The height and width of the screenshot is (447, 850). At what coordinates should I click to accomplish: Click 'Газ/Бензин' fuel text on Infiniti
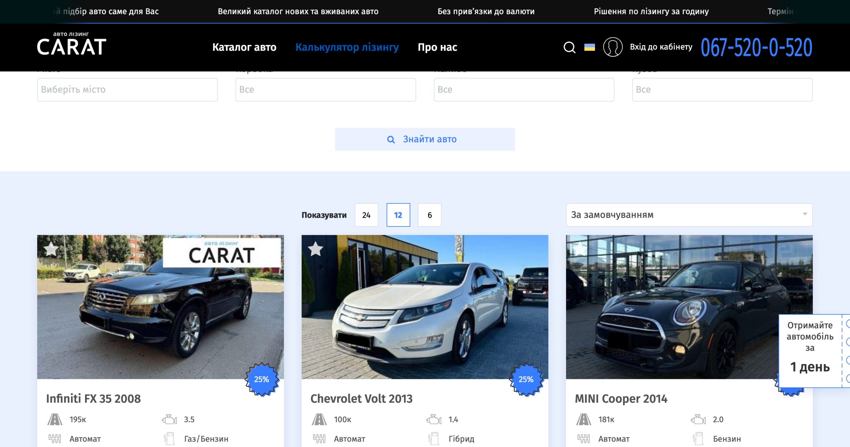tap(206, 439)
